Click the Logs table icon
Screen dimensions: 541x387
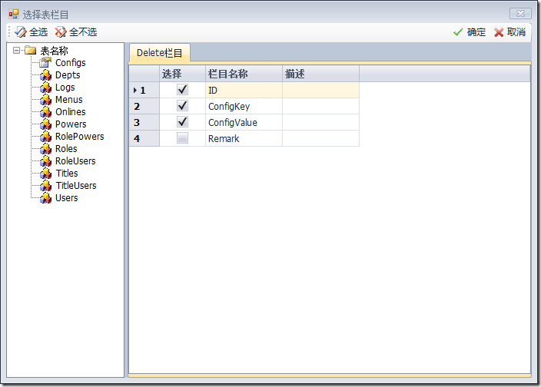(x=45, y=88)
